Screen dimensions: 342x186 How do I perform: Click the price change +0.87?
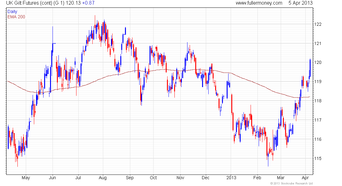88,3
